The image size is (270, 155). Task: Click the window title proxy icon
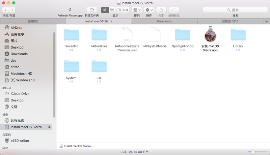click(x=119, y=3)
